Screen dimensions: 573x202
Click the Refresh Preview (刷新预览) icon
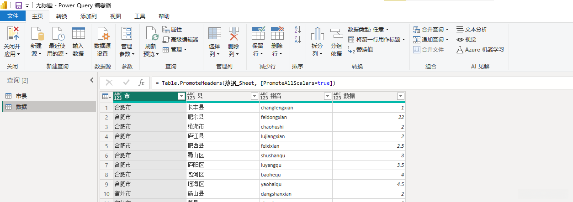[151, 33]
